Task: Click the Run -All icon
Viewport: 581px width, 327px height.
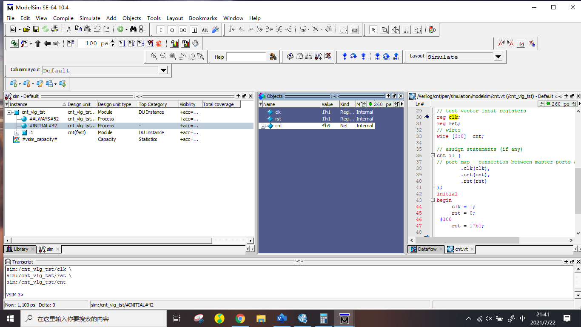Action: click(x=140, y=43)
